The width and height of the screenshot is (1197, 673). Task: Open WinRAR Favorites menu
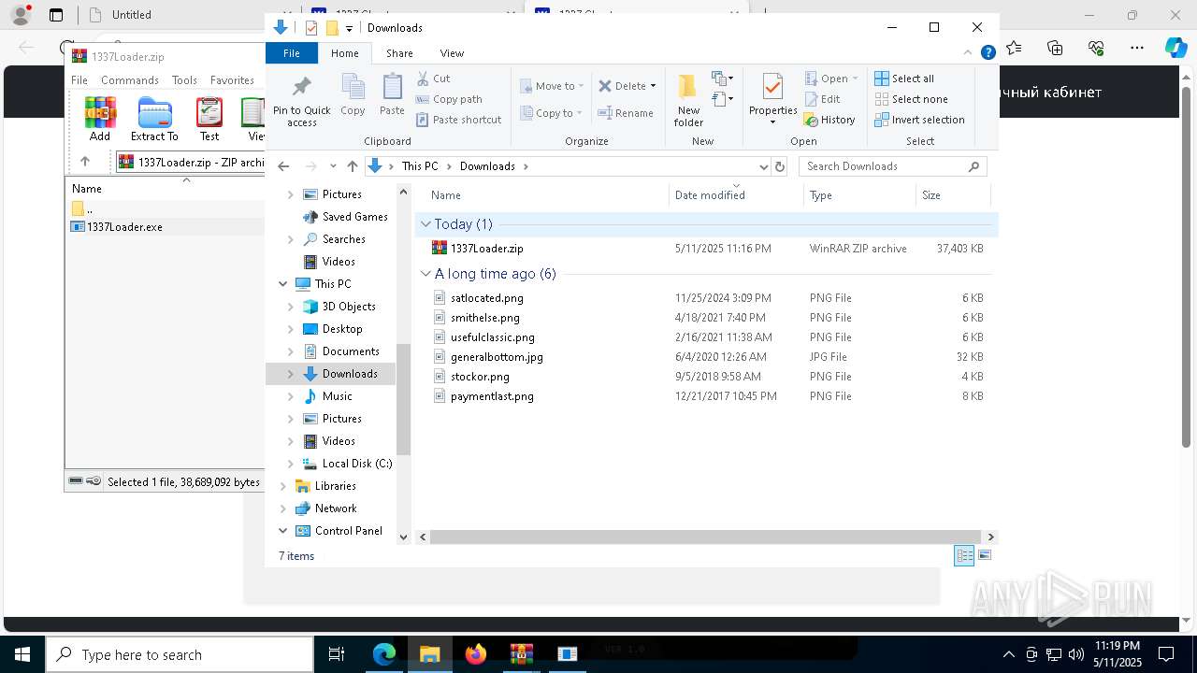[232, 80]
